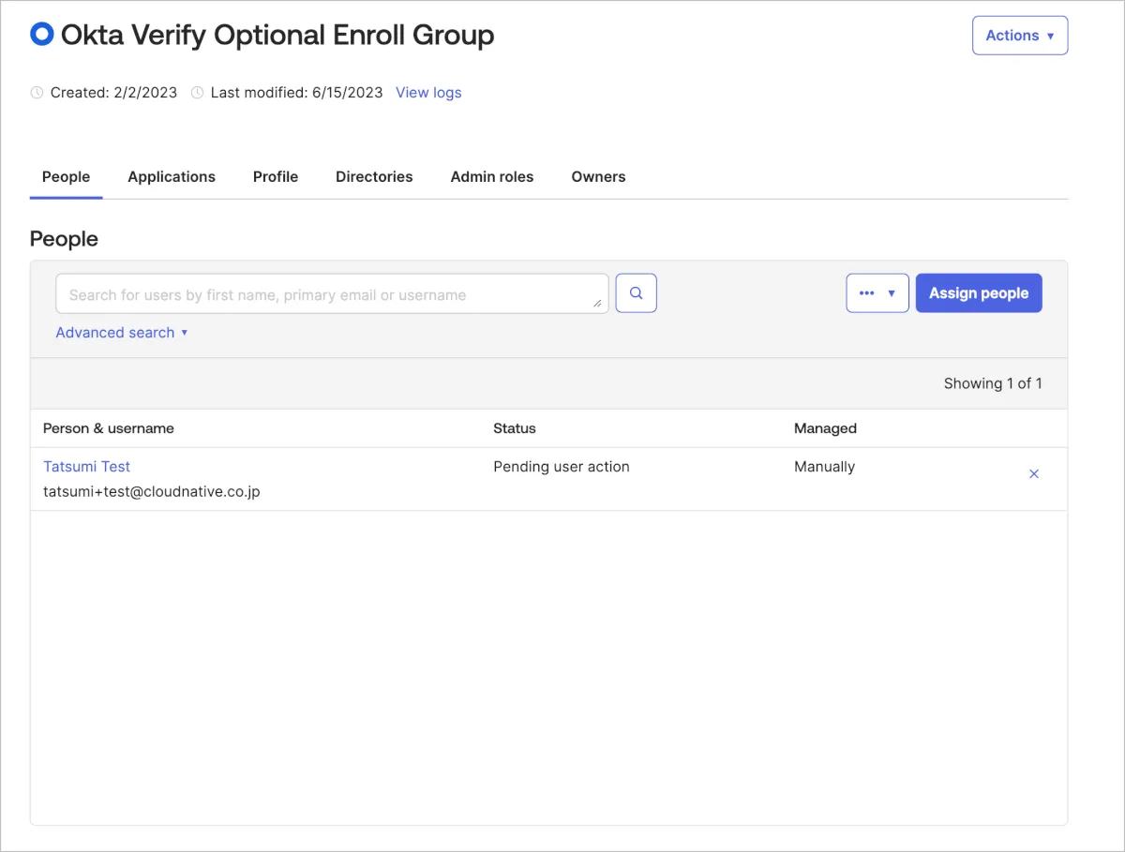1125x852 pixels.
Task: Switch to the Applications tab
Action: pyautogui.click(x=172, y=177)
